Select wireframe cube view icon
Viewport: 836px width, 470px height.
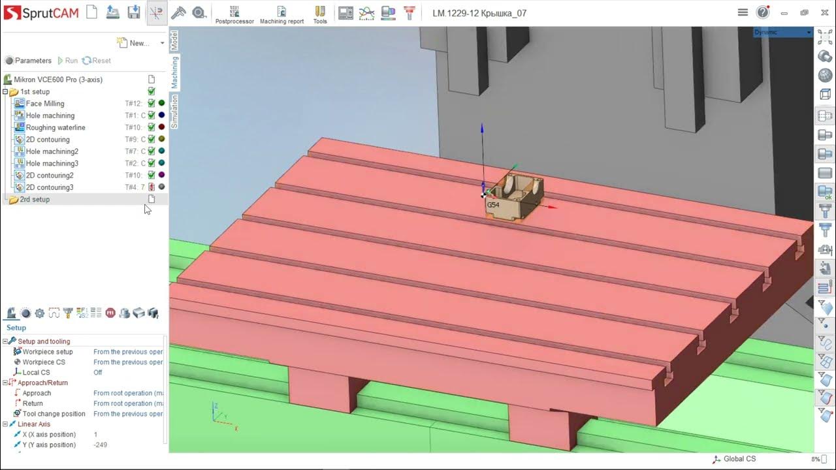point(825,95)
